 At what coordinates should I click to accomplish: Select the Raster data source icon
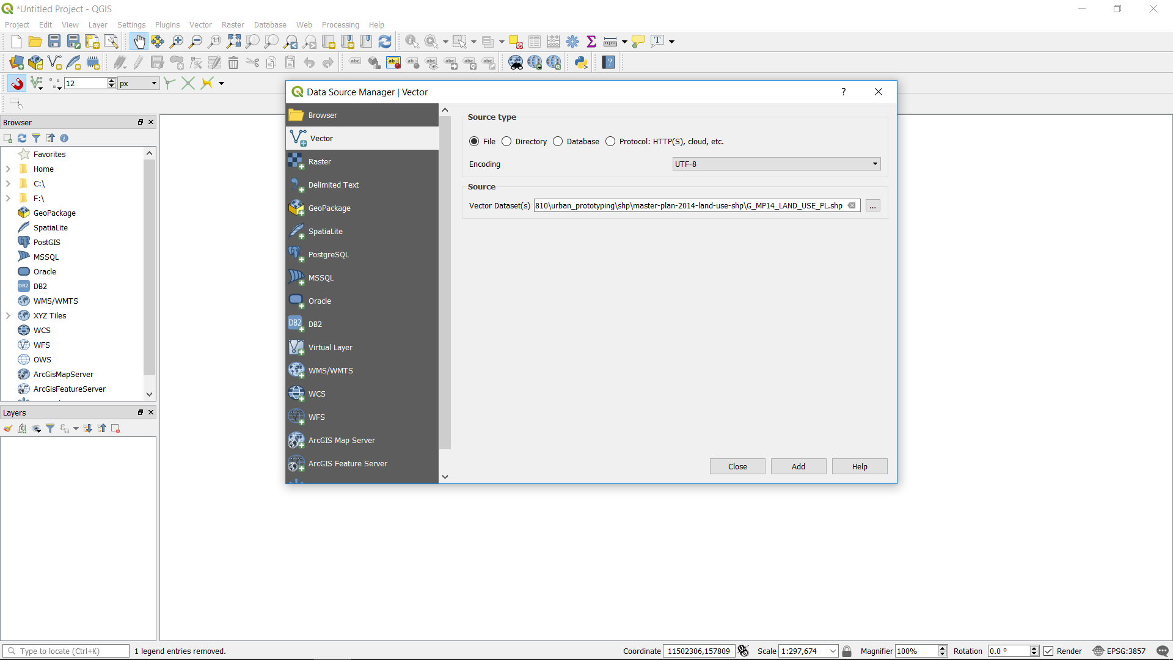pos(296,161)
